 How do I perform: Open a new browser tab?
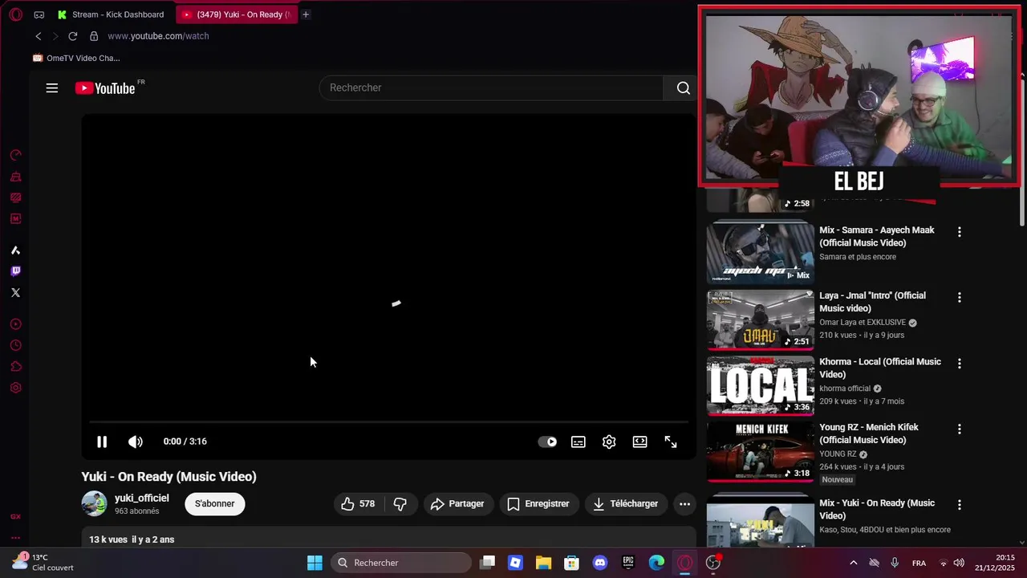pyautogui.click(x=306, y=14)
